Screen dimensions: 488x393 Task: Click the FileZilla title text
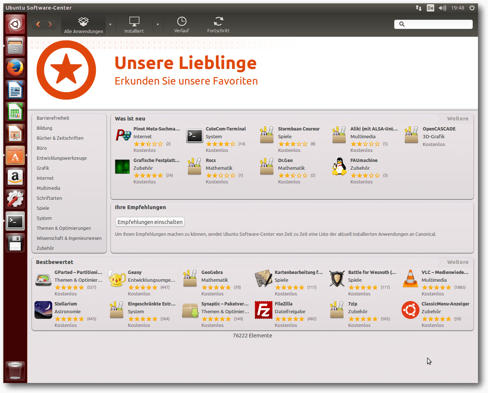pyautogui.click(x=284, y=304)
